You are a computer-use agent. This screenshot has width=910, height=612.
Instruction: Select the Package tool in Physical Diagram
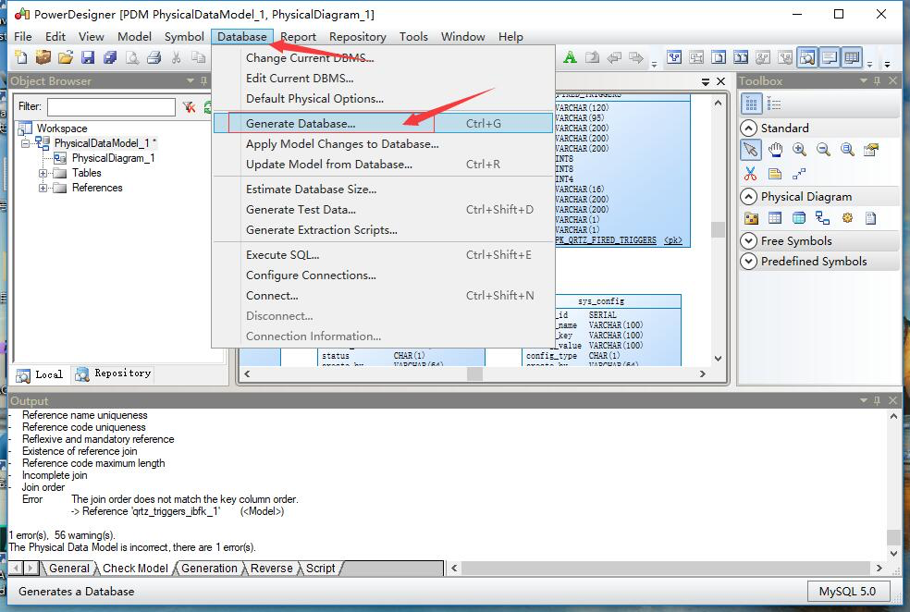click(751, 218)
